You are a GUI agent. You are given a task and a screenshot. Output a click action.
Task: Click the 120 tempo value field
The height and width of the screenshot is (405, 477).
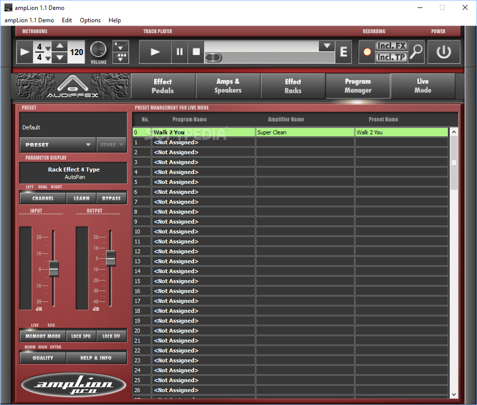coord(76,52)
